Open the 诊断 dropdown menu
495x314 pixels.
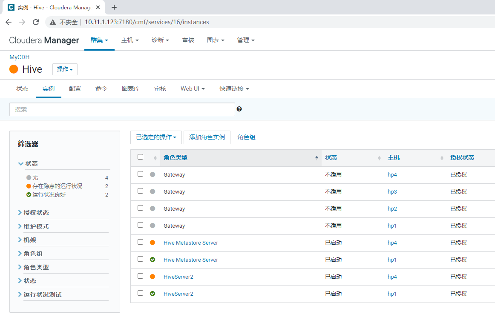[x=160, y=40]
